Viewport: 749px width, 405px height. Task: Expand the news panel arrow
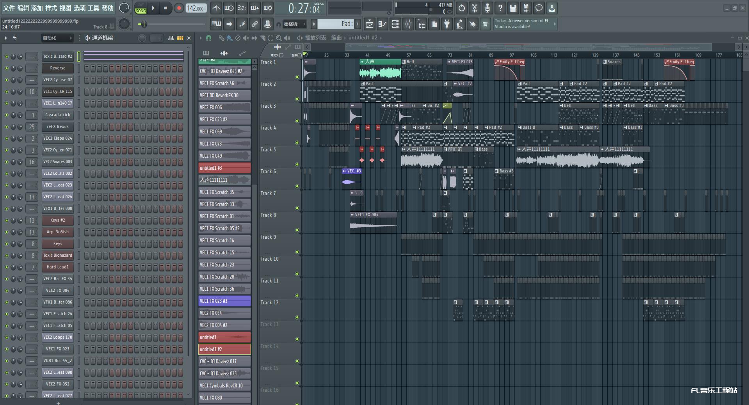(x=555, y=24)
